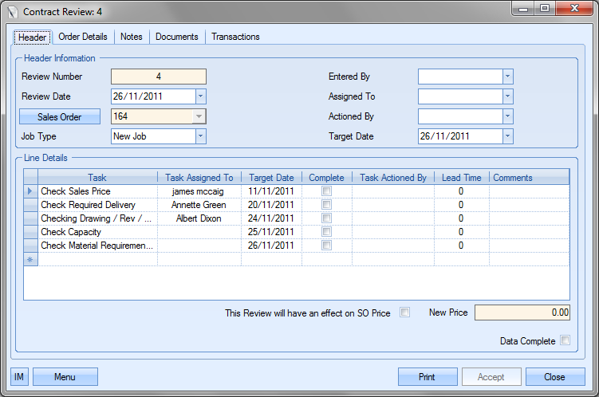Click the IM button at bottom left

click(x=19, y=377)
